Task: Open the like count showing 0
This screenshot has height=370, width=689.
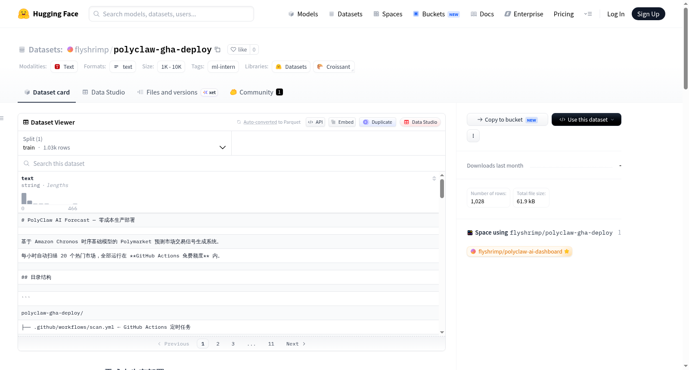Action: tap(254, 49)
